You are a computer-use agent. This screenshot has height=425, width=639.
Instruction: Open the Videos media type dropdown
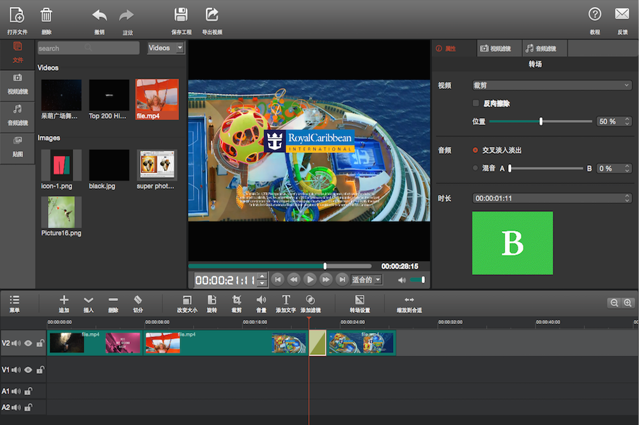(x=166, y=48)
